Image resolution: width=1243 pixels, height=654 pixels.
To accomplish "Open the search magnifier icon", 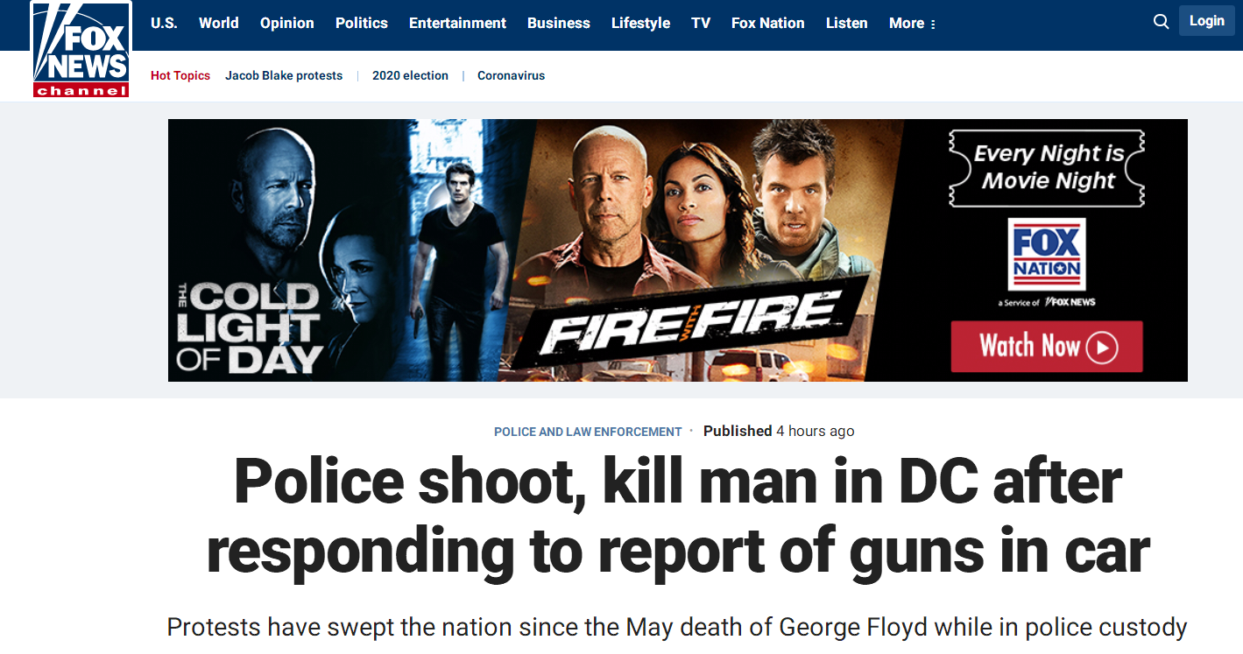I will tap(1162, 22).
